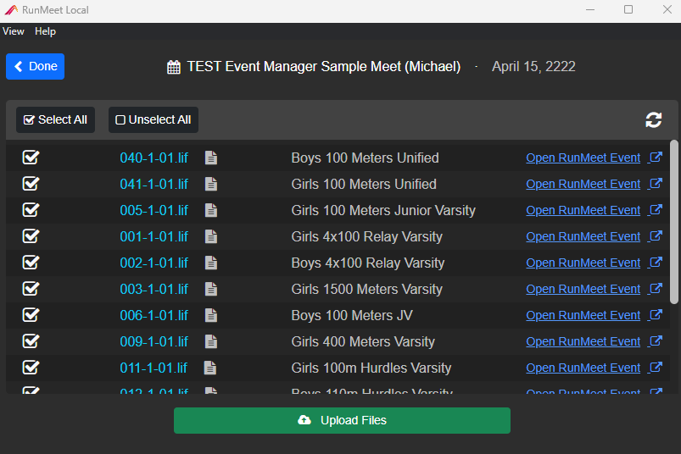This screenshot has height=454, width=681.
Task: Toggle checkbox for 005-1-01.lif
Action: pyautogui.click(x=31, y=210)
